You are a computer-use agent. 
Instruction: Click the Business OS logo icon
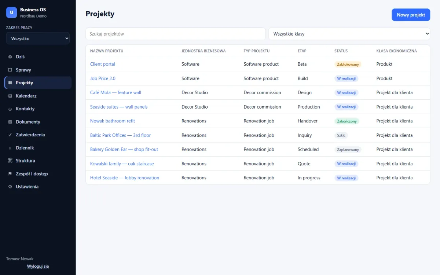tap(12, 12)
